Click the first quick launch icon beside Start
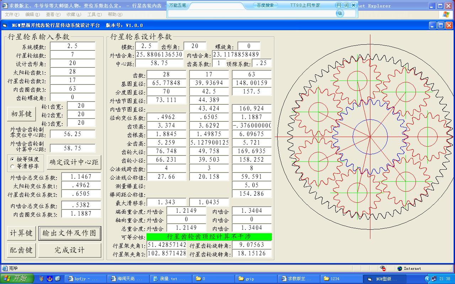Screen dimensions: 455x284 coord(42,279)
